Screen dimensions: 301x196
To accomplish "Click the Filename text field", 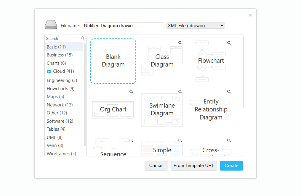I will point(123,26).
